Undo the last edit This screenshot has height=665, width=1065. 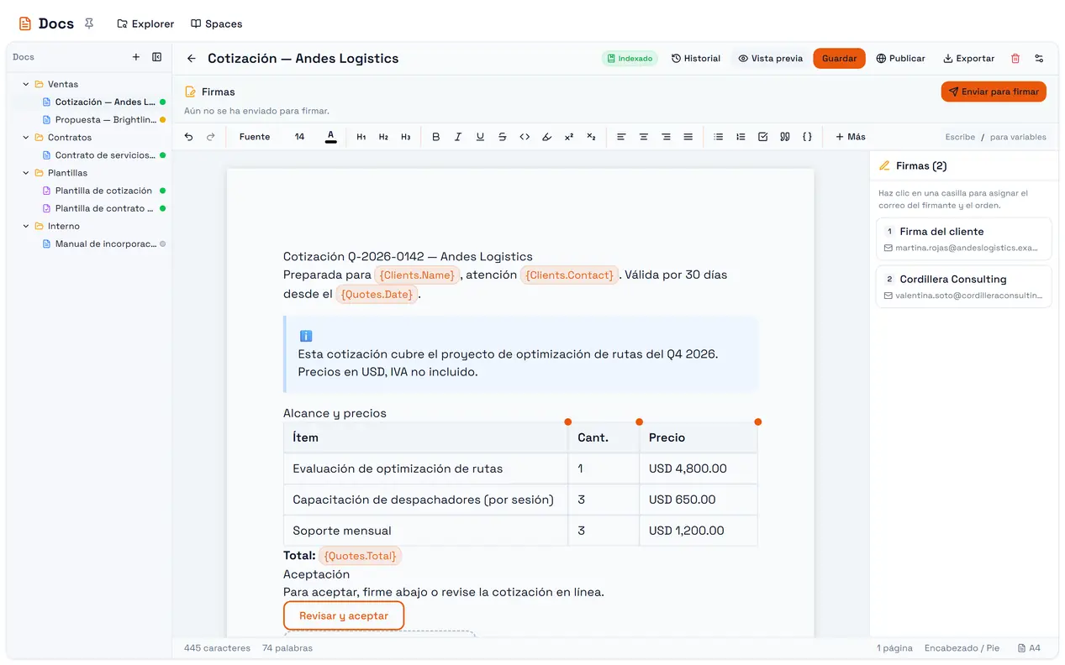click(x=188, y=137)
